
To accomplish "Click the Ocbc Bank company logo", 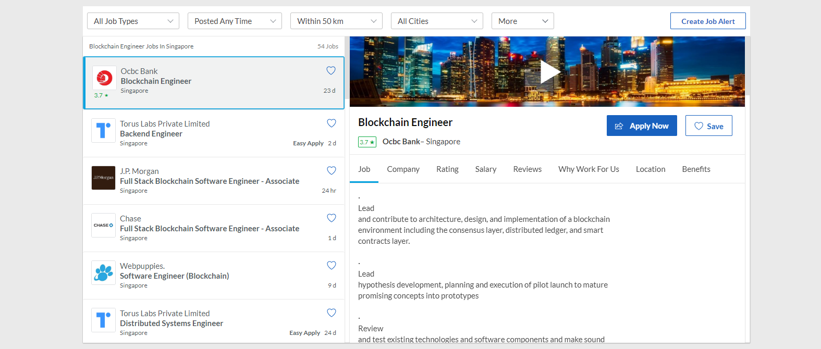I will [x=104, y=78].
